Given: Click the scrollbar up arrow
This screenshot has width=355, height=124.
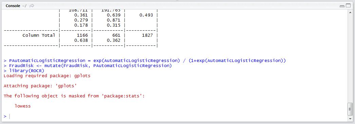Looking at the screenshot, I should (350, 13).
